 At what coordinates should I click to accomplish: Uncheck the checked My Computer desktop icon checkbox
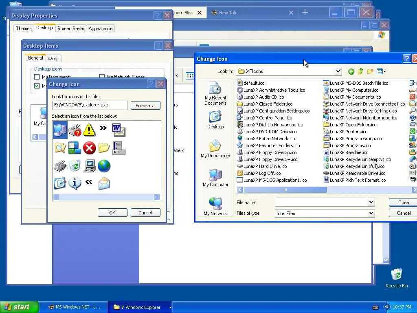click(37, 86)
